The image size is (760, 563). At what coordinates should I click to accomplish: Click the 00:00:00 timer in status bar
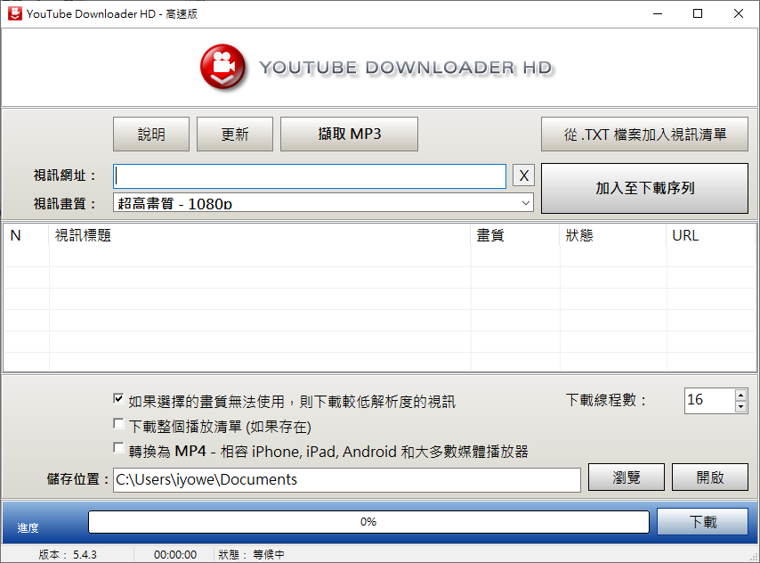175,554
